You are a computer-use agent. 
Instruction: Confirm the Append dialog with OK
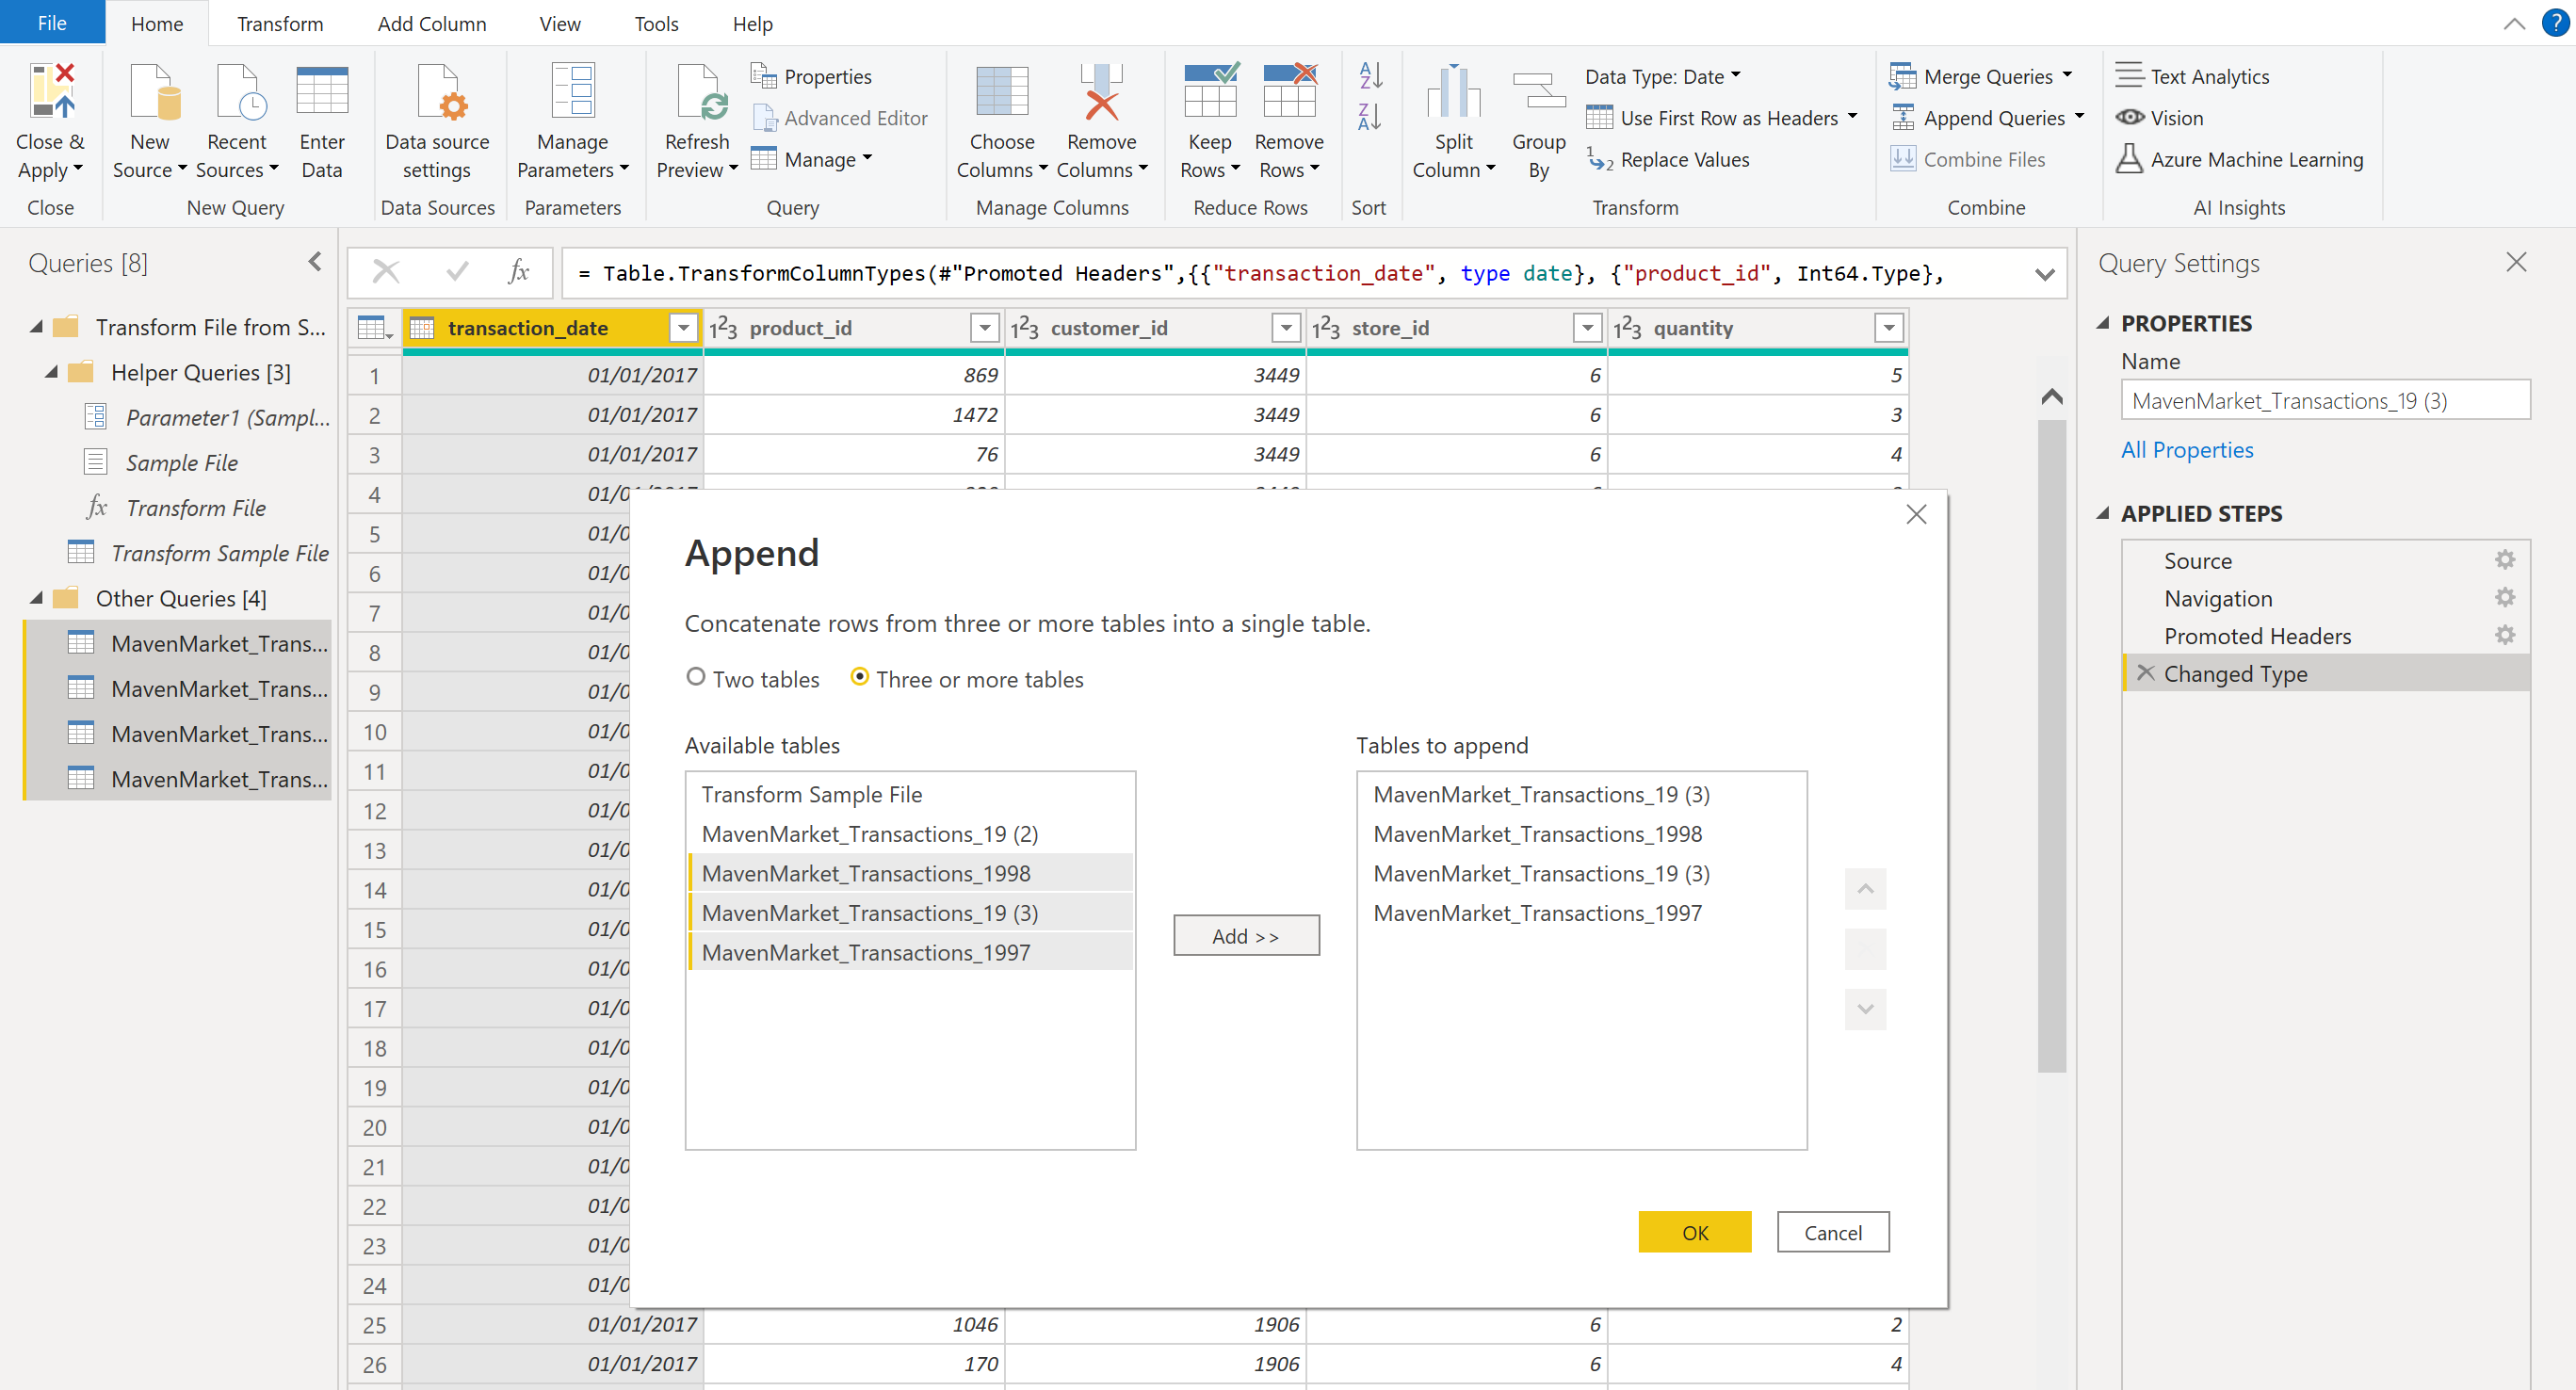click(1695, 1232)
